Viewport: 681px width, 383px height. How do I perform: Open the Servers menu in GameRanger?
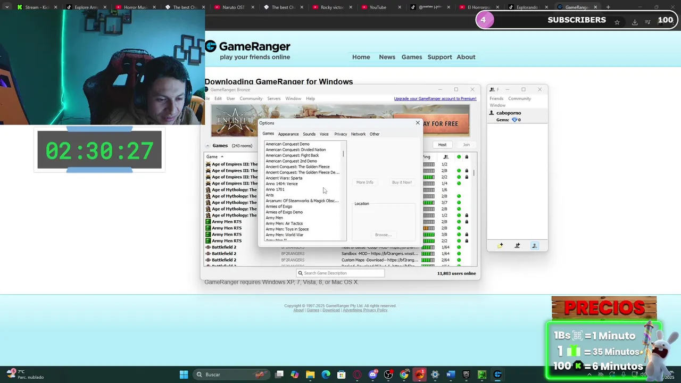tap(274, 98)
